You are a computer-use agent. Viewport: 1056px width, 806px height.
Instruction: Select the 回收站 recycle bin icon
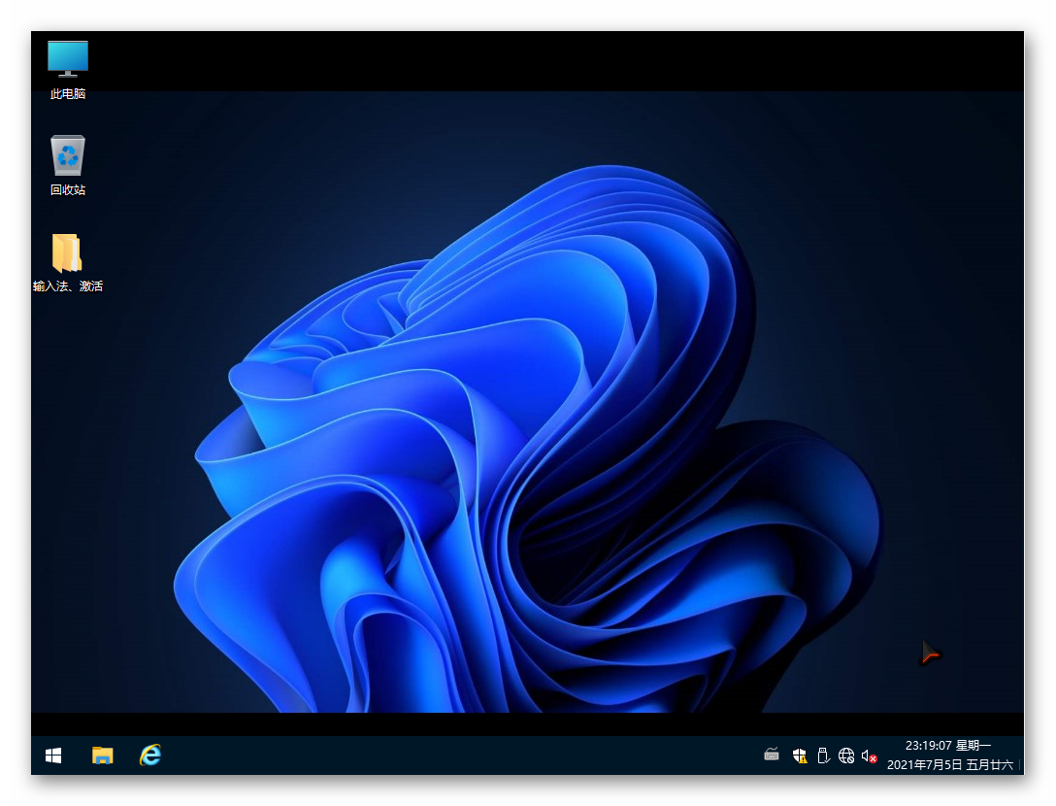click(67, 166)
